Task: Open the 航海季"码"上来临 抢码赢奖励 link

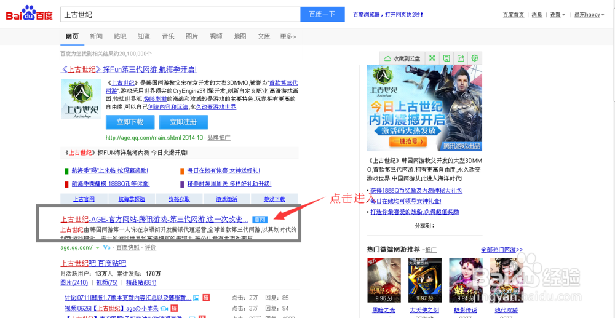Action: click(110, 170)
